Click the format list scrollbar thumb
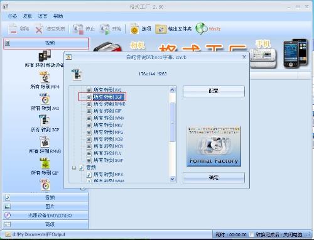The image size is (314, 240). (172, 122)
